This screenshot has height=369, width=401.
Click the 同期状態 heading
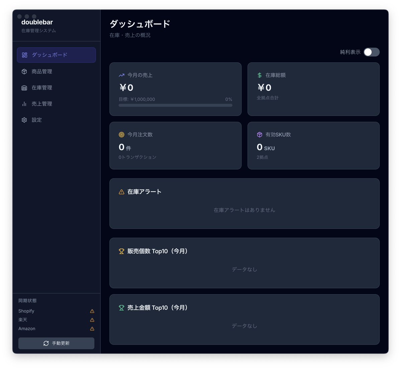point(27,301)
